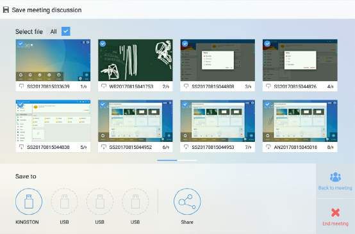This screenshot has height=234, width=355.
Task: Click the first empty USB slot icon
Action: [x=64, y=201]
